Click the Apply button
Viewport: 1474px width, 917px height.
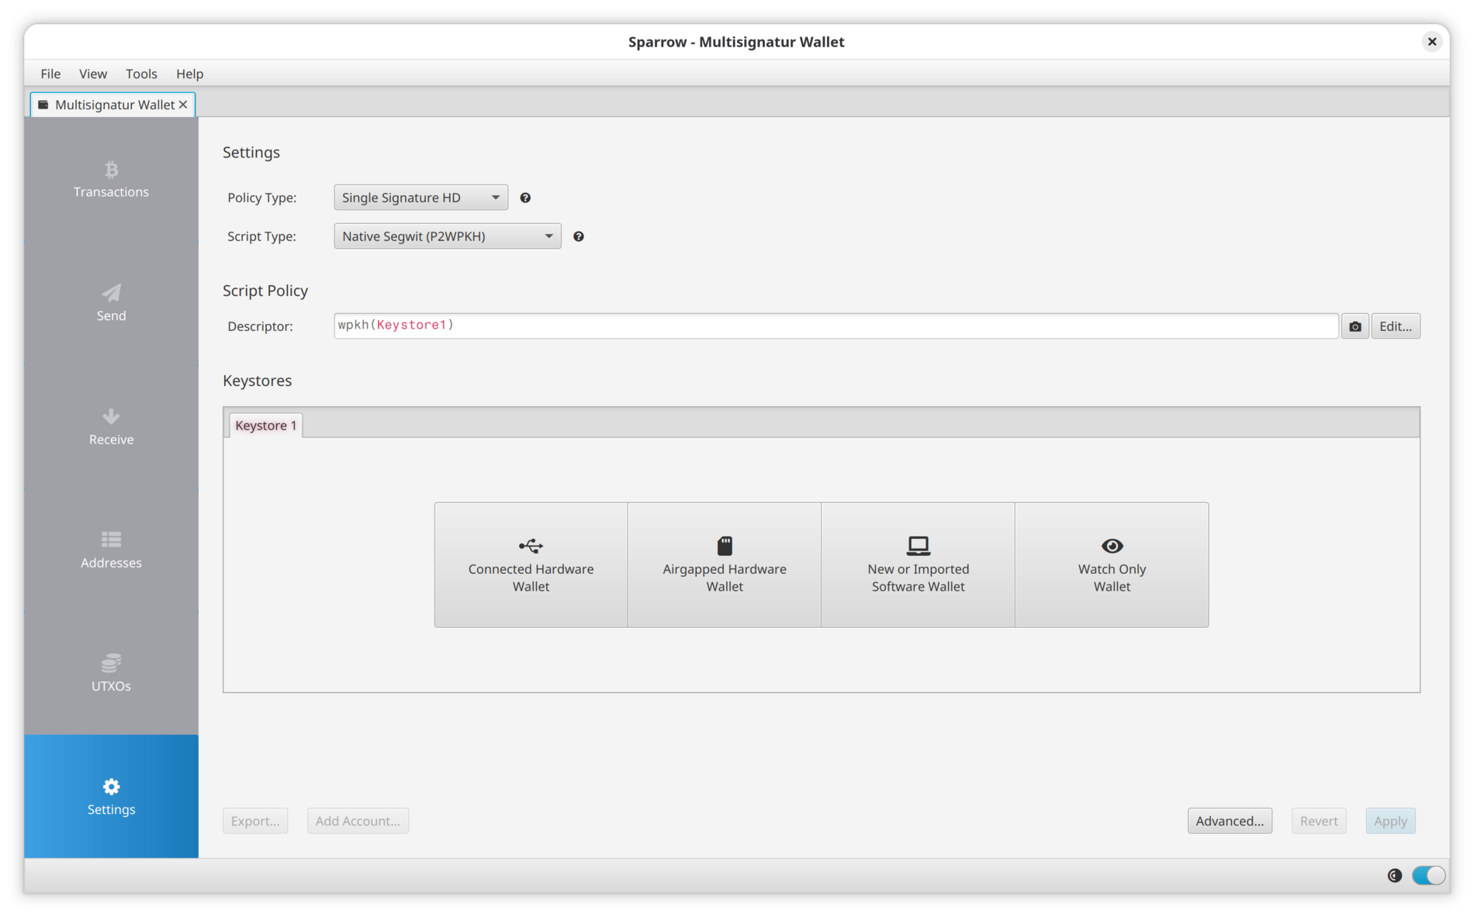pos(1390,821)
